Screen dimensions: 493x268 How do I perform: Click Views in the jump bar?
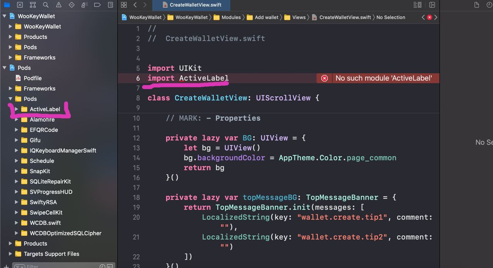295,17
